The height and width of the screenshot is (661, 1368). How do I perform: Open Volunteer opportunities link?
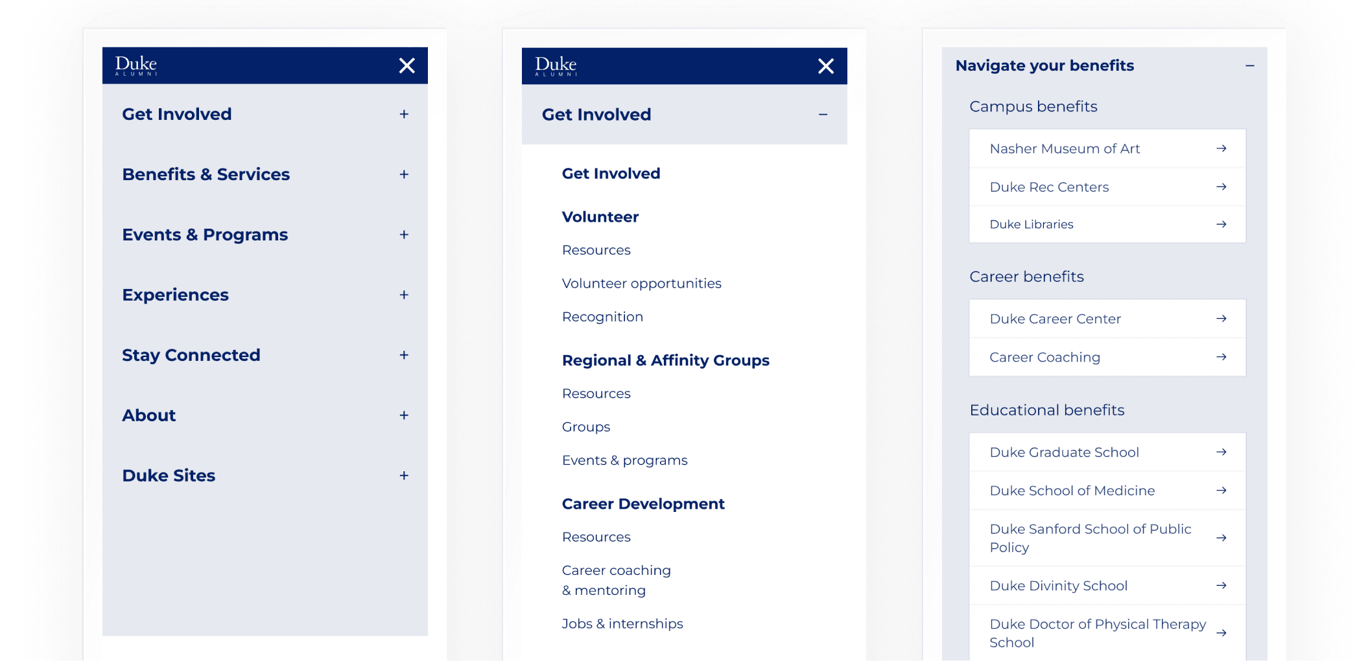[641, 284]
